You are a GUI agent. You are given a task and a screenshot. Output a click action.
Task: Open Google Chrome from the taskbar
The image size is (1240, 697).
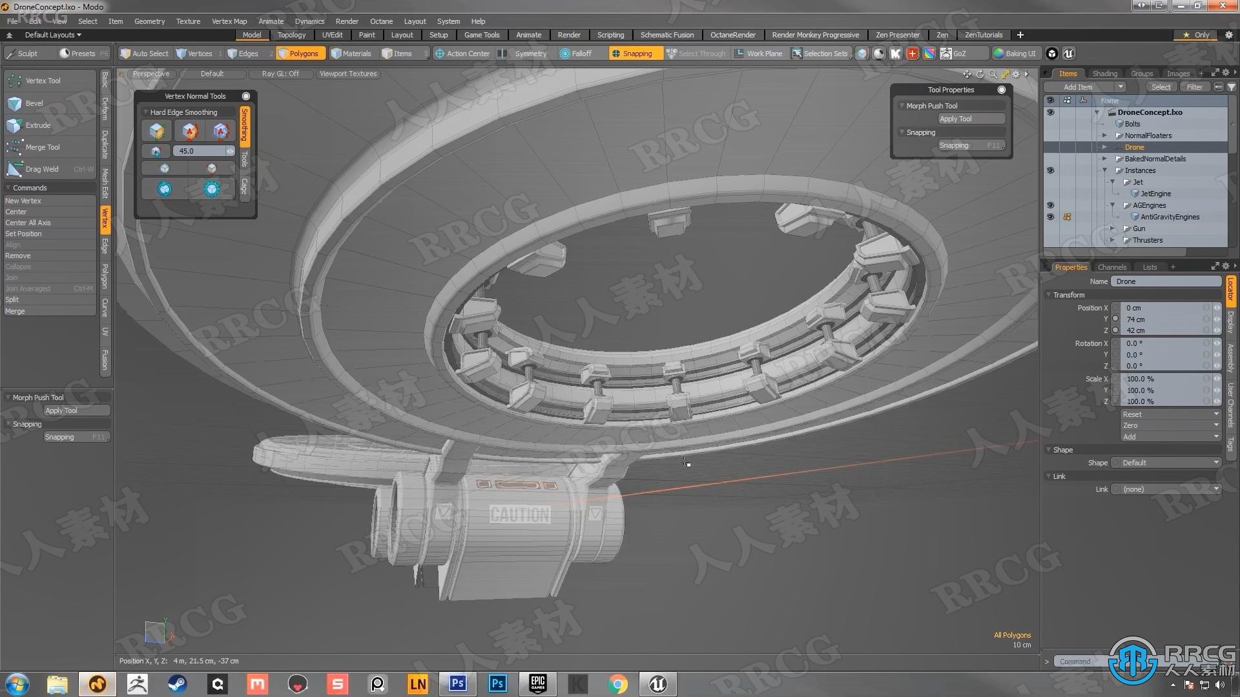coord(618,683)
